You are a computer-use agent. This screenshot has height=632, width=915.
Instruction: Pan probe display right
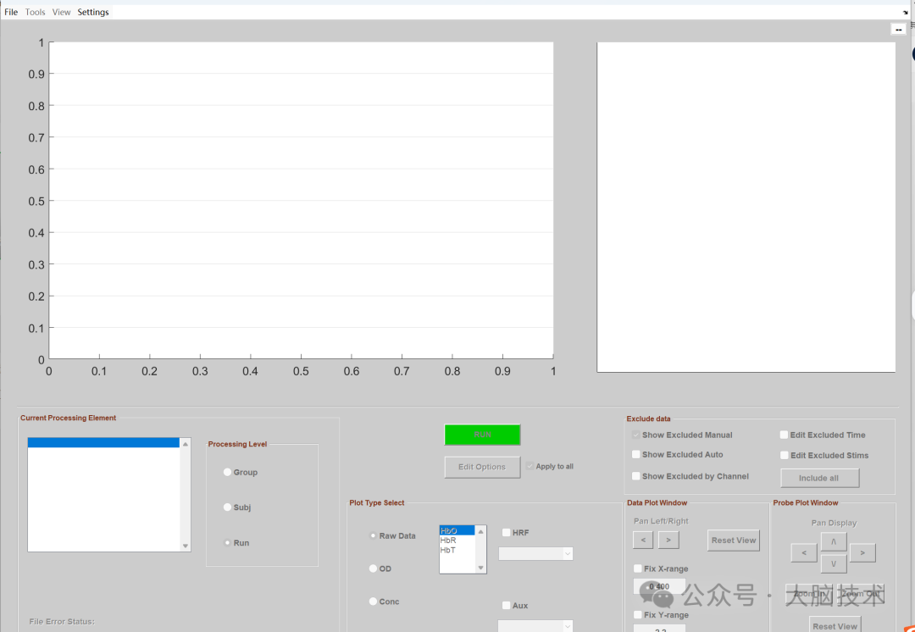coord(863,552)
